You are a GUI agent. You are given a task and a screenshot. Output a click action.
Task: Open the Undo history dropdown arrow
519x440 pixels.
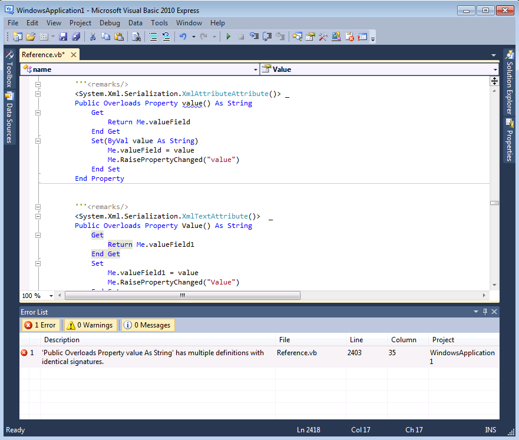tap(194, 37)
